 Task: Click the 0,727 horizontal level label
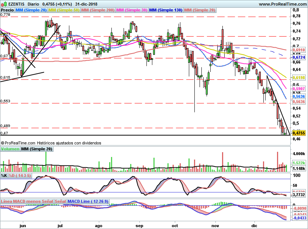(x=5, y=34)
